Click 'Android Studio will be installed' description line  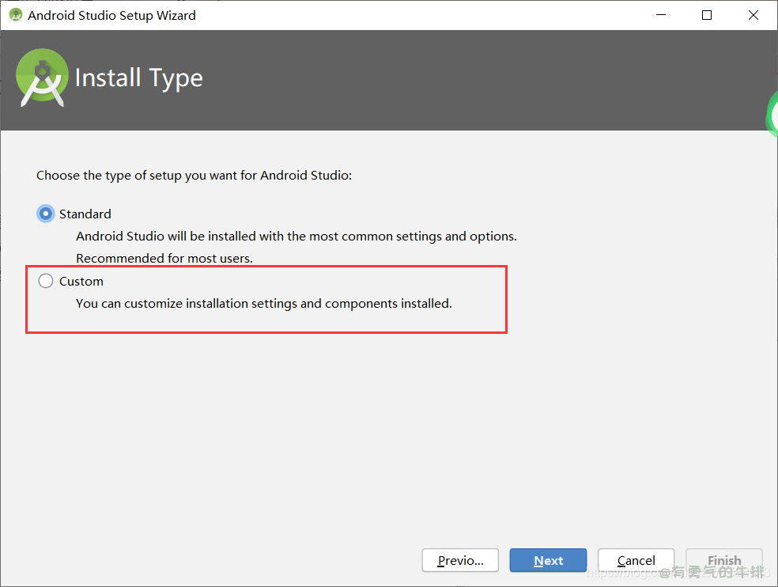[x=296, y=237]
